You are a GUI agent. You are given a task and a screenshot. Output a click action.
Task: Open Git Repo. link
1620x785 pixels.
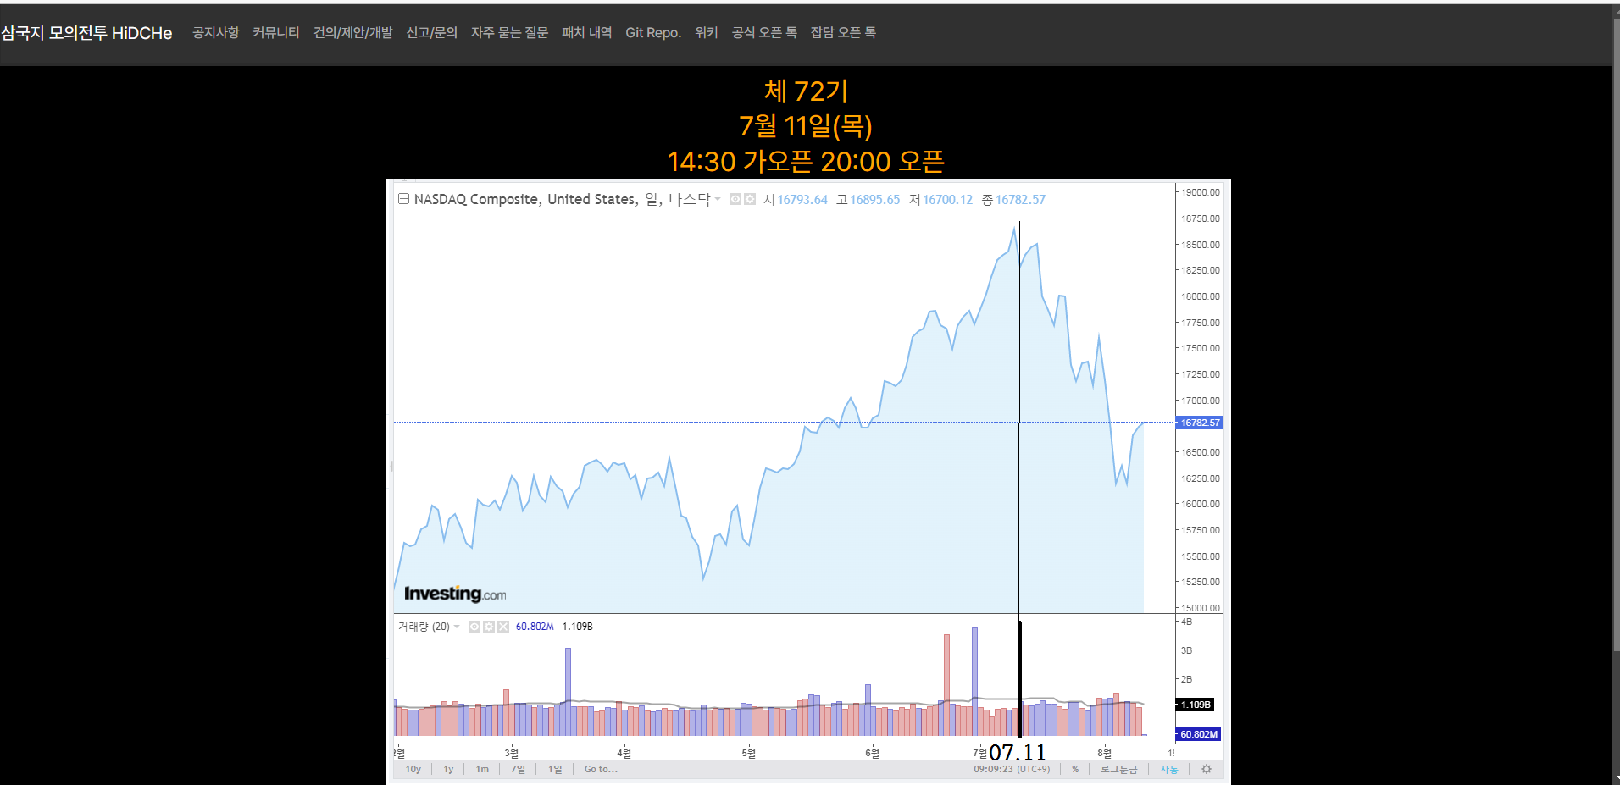[x=653, y=32]
